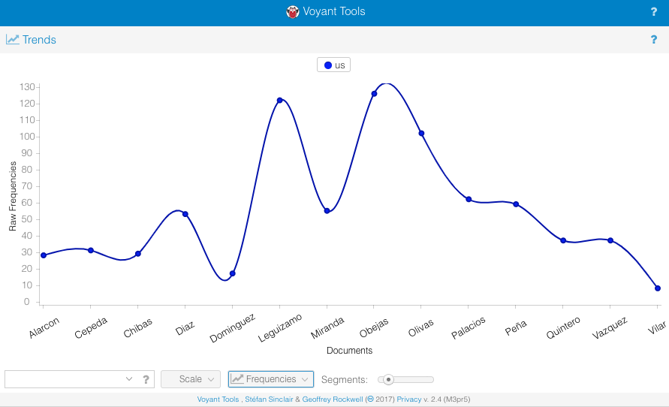Click the Voyant Tools header title
Screen dimensions: 669x407
point(334,11)
